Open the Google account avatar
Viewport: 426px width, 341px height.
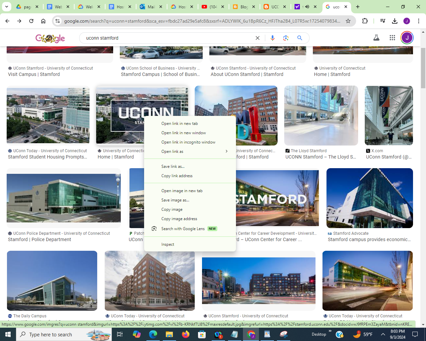tap(407, 38)
